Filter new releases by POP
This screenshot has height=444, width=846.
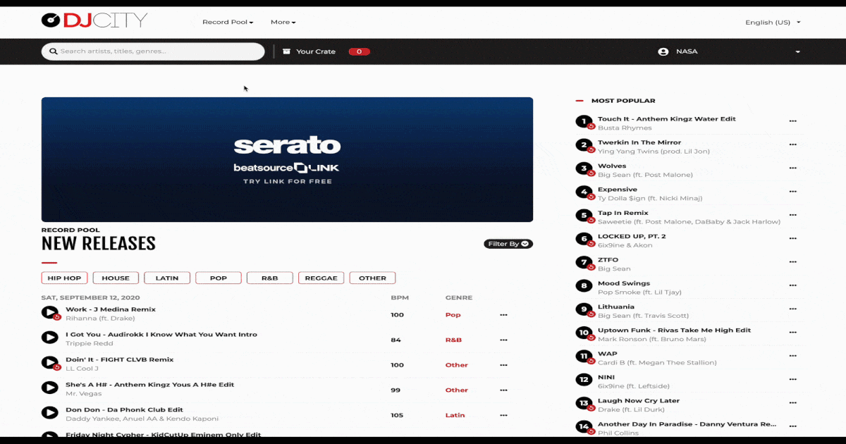[x=219, y=278]
